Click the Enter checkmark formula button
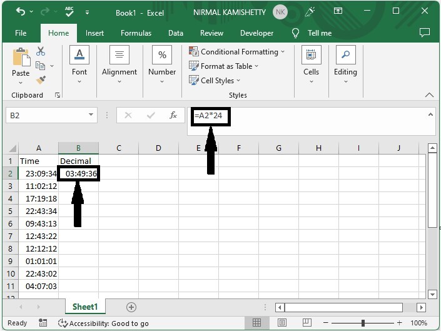 151,115
